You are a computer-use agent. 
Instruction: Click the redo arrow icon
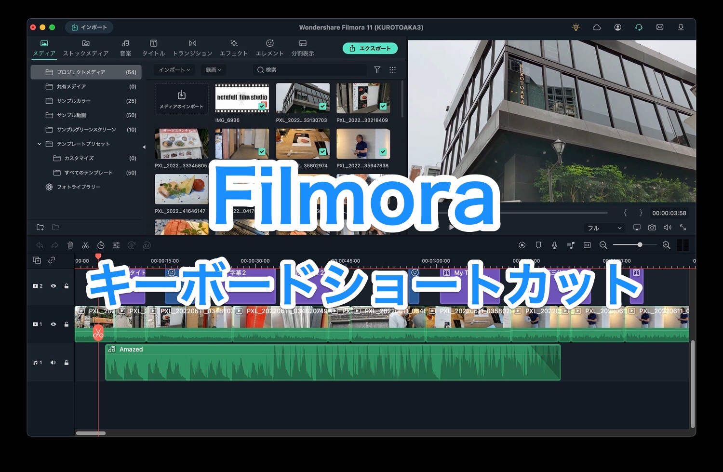point(55,245)
